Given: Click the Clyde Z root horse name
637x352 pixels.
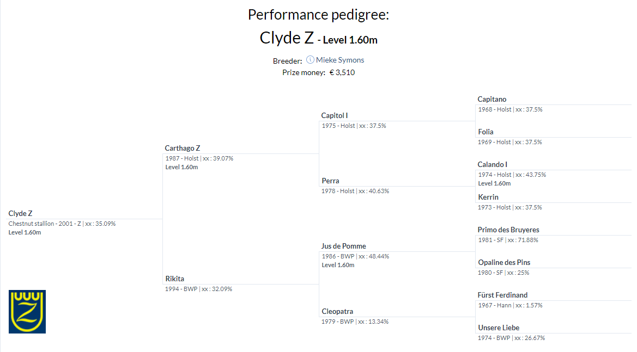Looking at the screenshot, I should pyautogui.click(x=20, y=213).
